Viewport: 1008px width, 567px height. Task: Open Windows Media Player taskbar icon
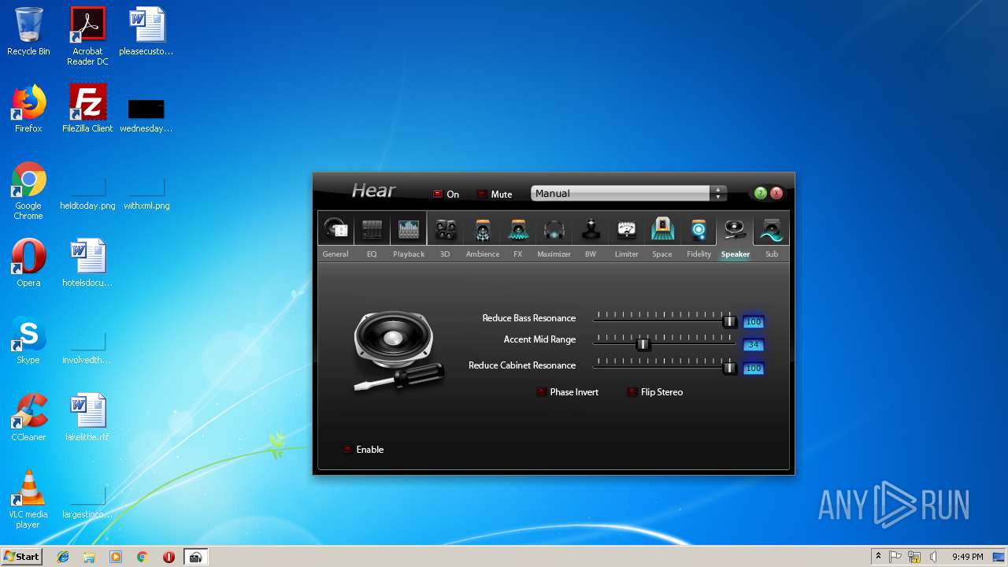(116, 557)
